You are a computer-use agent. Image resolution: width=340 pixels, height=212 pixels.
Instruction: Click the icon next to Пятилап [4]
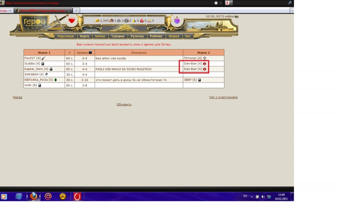(x=205, y=58)
